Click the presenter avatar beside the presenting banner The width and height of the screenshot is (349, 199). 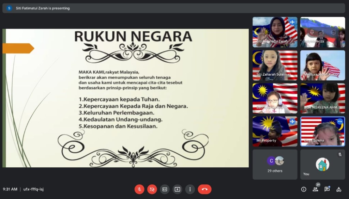(9, 8)
